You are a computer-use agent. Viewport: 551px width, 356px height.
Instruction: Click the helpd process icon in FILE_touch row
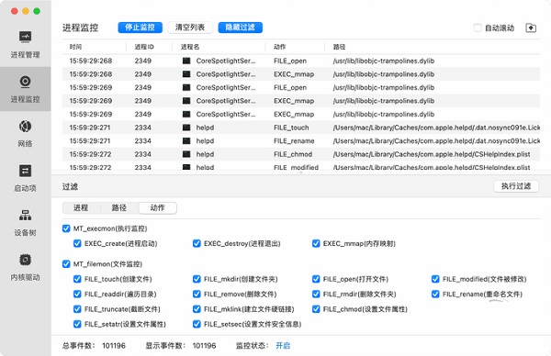point(186,128)
